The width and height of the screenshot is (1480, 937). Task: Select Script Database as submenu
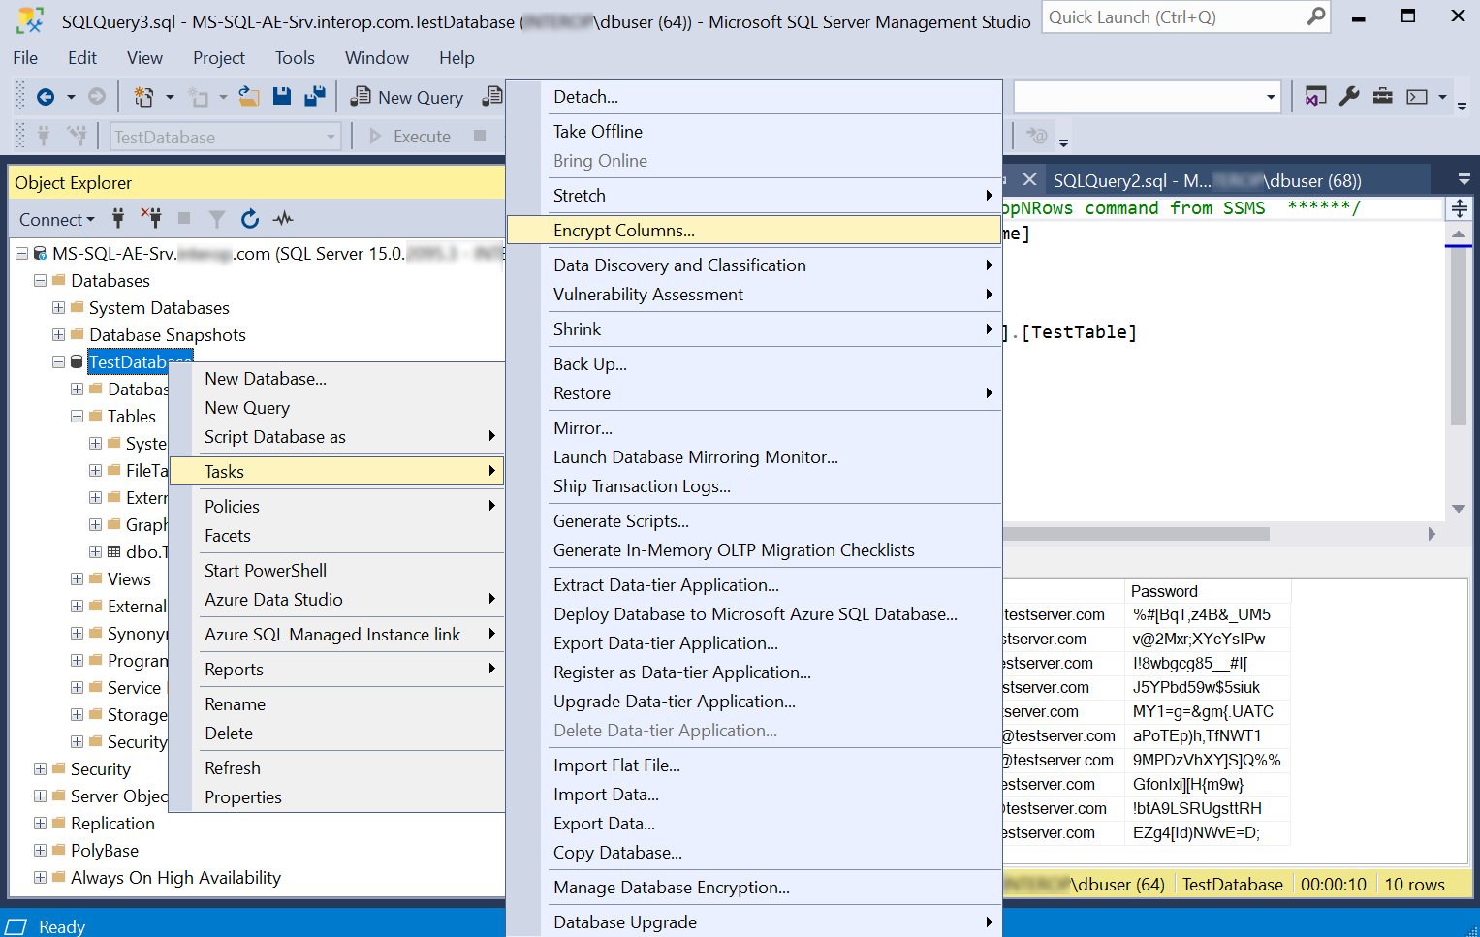point(337,437)
